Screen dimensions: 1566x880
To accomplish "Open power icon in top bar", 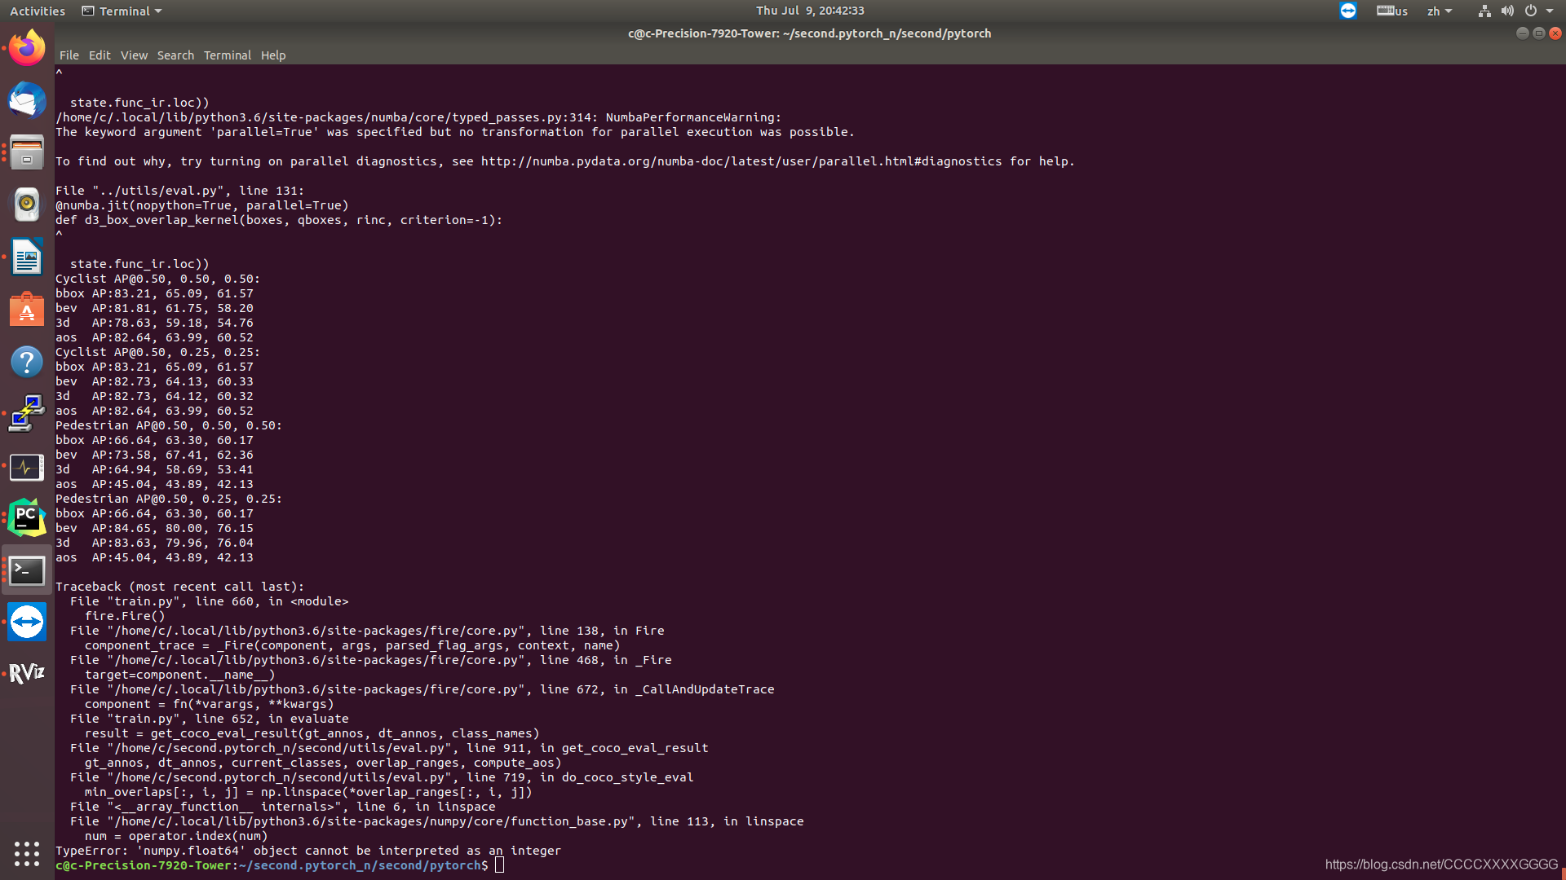I will pyautogui.click(x=1531, y=11).
